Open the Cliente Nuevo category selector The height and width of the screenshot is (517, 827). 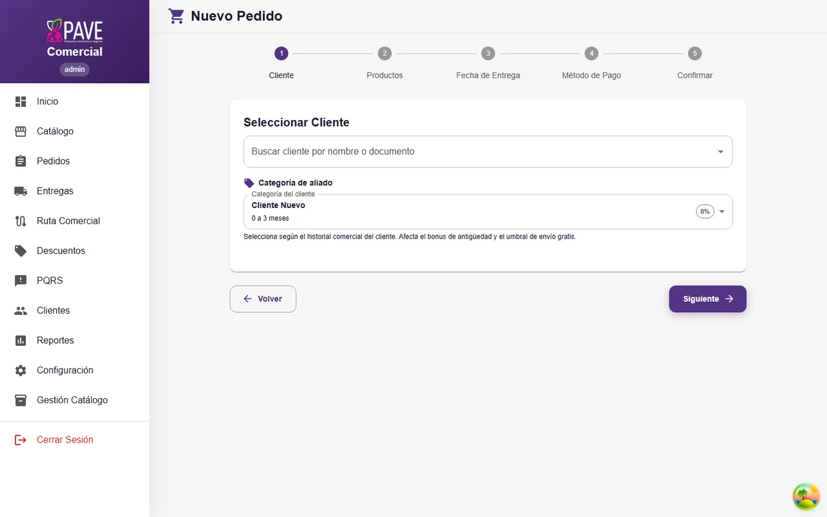coord(488,211)
